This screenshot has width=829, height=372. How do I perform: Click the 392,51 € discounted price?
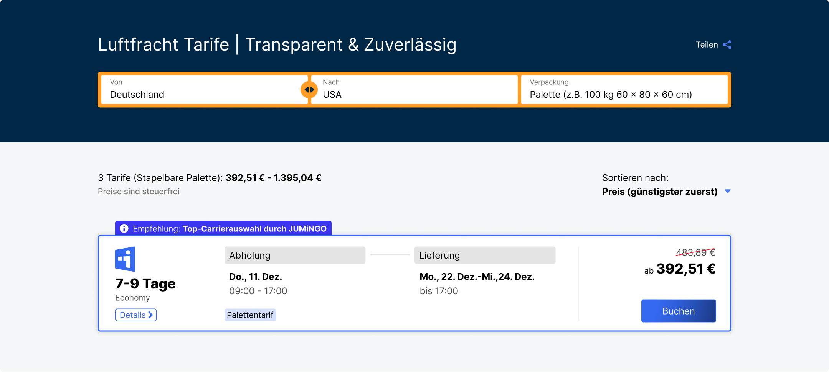point(685,269)
